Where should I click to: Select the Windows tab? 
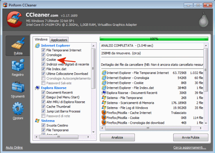pyautogui.click(x=41, y=40)
